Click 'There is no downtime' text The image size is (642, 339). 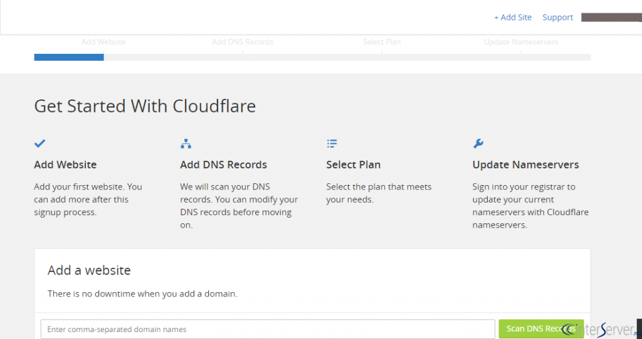[x=142, y=294]
